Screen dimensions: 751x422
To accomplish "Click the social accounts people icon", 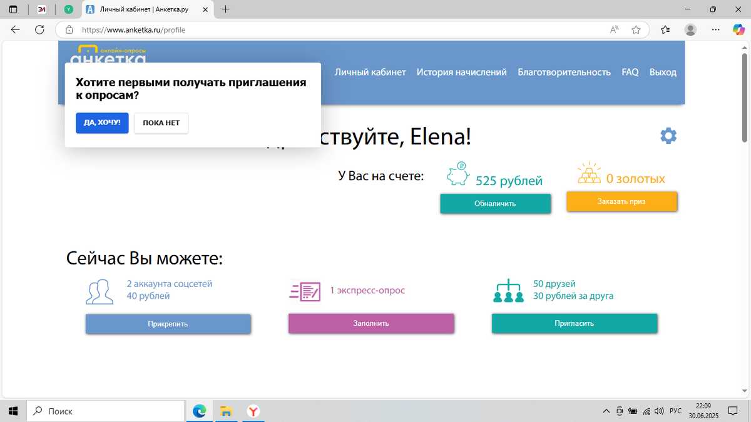I will click(x=100, y=291).
